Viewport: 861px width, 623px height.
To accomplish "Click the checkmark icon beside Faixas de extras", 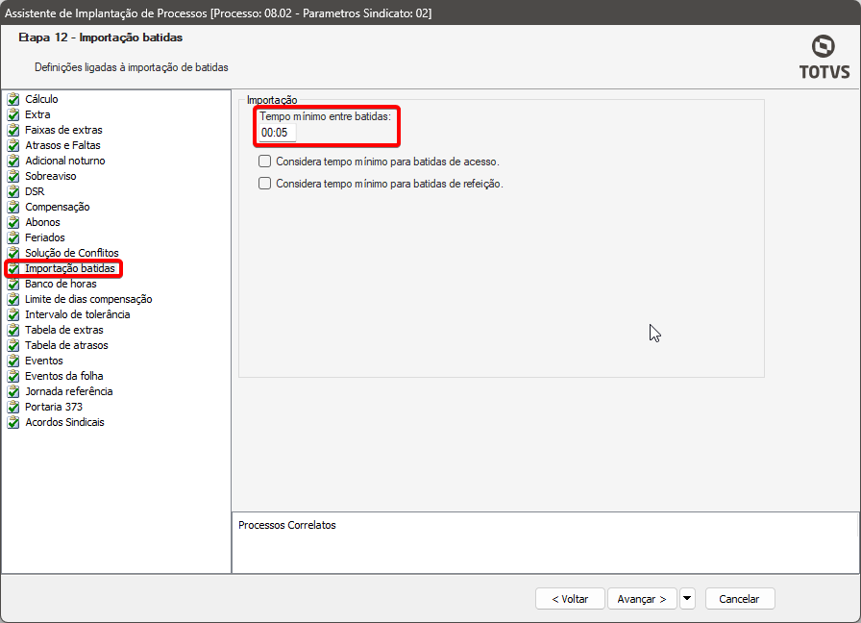I will pos(13,130).
